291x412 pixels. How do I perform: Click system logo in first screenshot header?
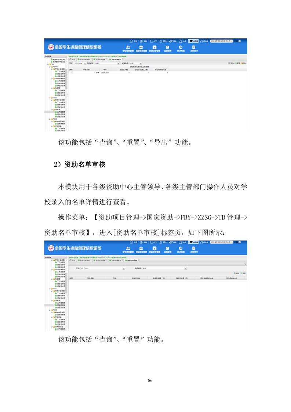pyautogui.click(x=51, y=47)
